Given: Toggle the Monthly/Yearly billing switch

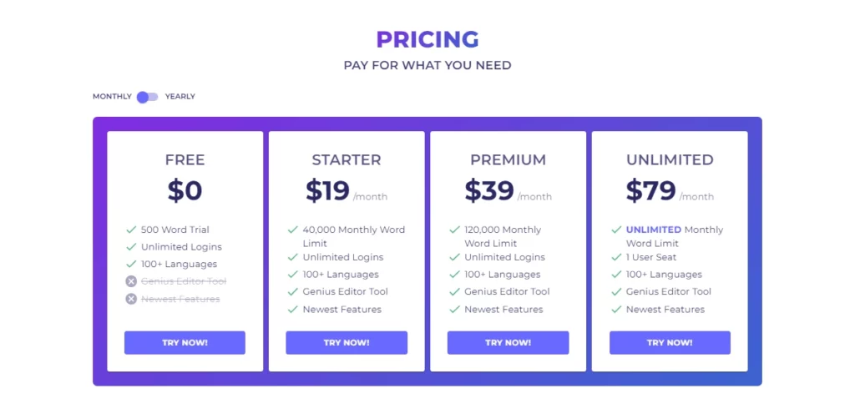Looking at the screenshot, I should click(x=147, y=97).
